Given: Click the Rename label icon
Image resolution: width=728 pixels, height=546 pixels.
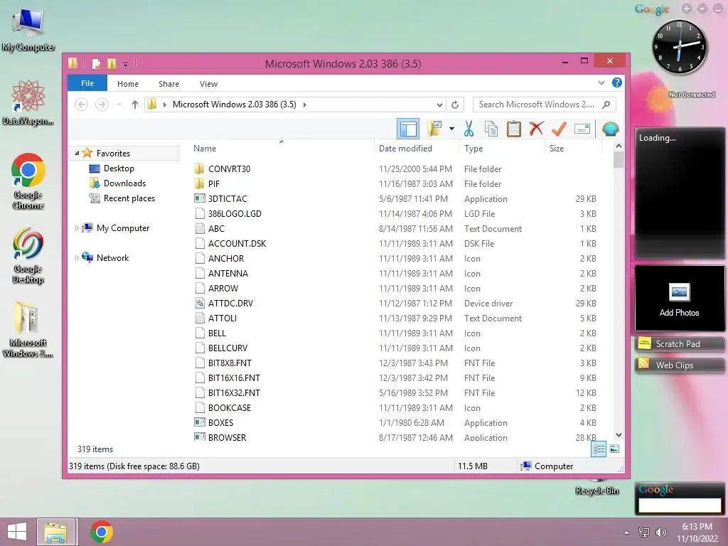Looking at the screenshot, I should (x=582, y=129).
